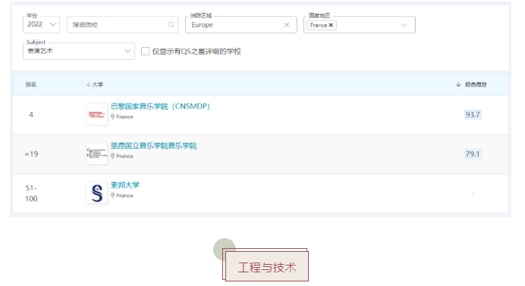Click the location pin under Sorbonne University
Screen dimensions: 525x286
(x=113, y=195)
